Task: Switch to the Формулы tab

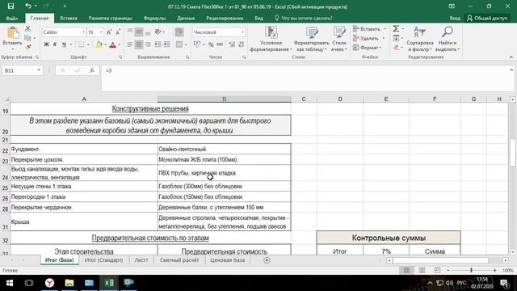Action: click(154, 18)
